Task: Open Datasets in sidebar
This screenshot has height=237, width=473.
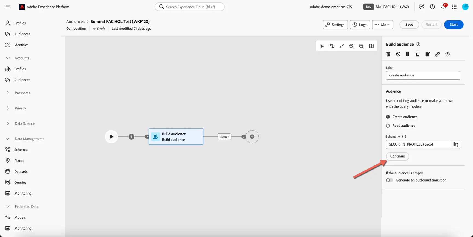Action: pyautogui.click(x=21, y=171)
